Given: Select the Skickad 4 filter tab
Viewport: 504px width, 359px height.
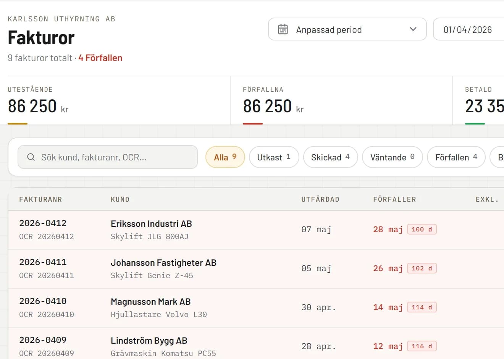Looking at the screenshot, I should pyautogui.click(x=330, y=157).
